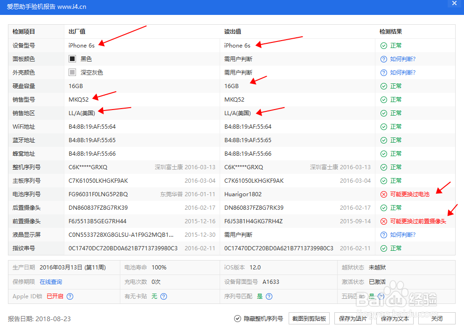The image size is (464, 330).
Task: Click the 可能更换过电池 result text
Action: (x=409, y=194)
